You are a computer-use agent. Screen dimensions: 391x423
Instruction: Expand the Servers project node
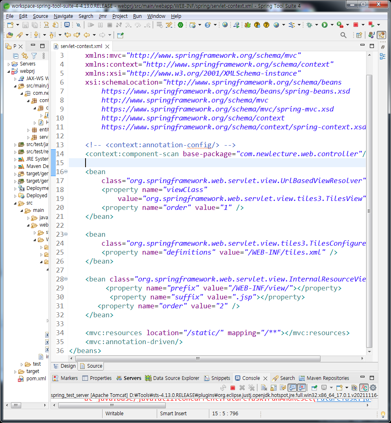(x=9, y=64)
